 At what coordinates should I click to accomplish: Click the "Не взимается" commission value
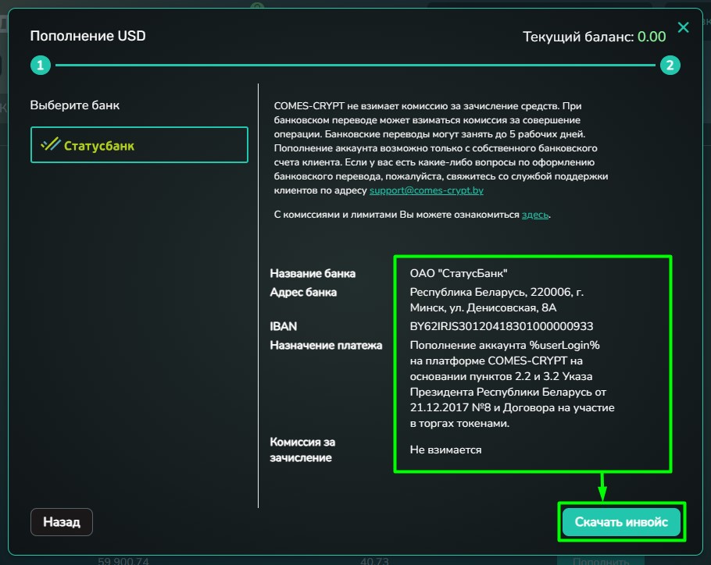point(445,450)
